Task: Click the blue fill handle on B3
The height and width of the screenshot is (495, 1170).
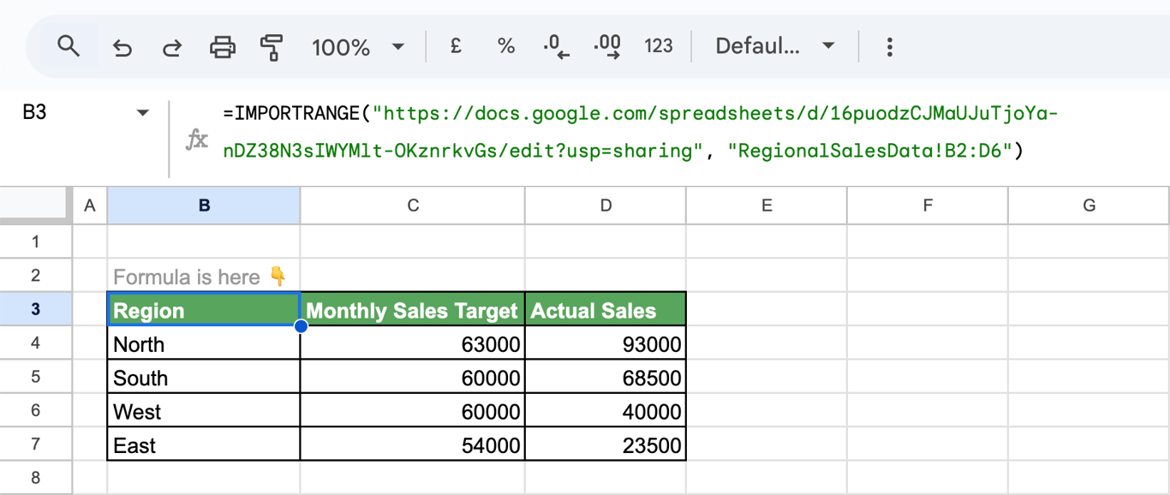Action: tap(301, 325)
